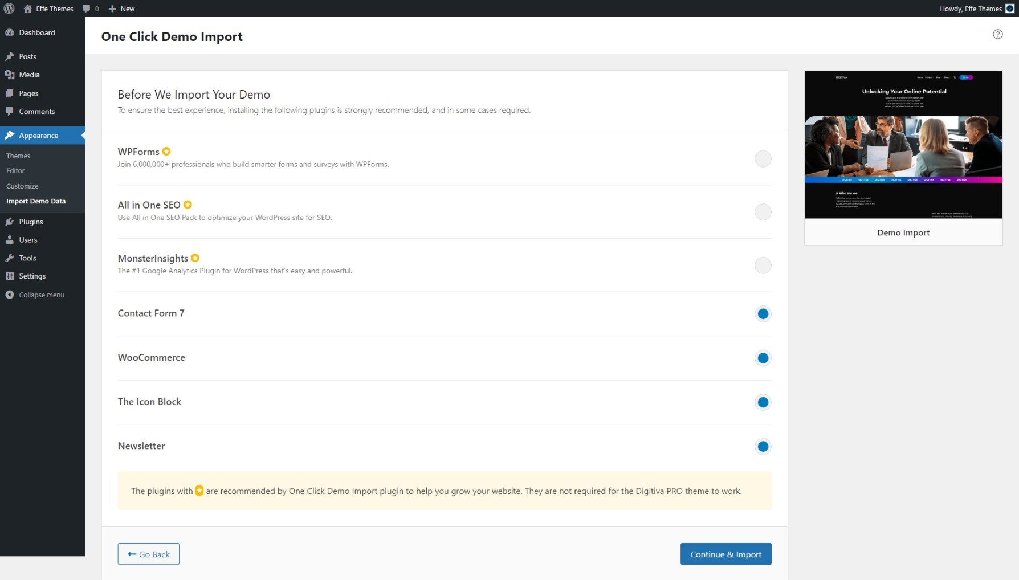Click Continue & Import button

[725, 554]
